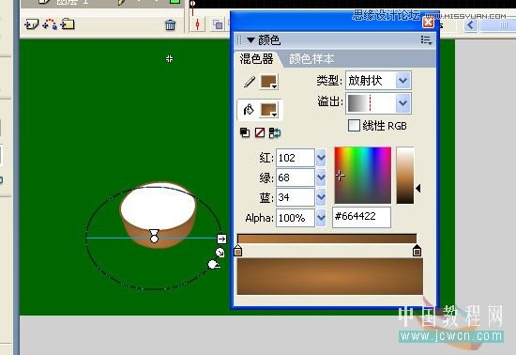The width and height of the screenshot is (516, 355).
Task: Select the stroke color pencil icon
Action: tap(250, 82)
